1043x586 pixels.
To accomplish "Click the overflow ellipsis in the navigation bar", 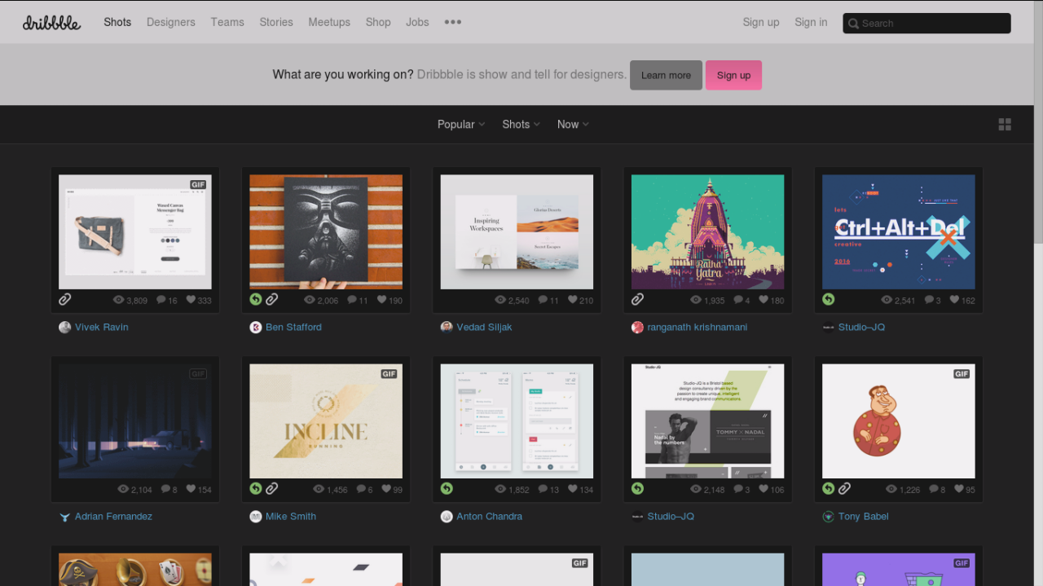I will tap(452, 22).
